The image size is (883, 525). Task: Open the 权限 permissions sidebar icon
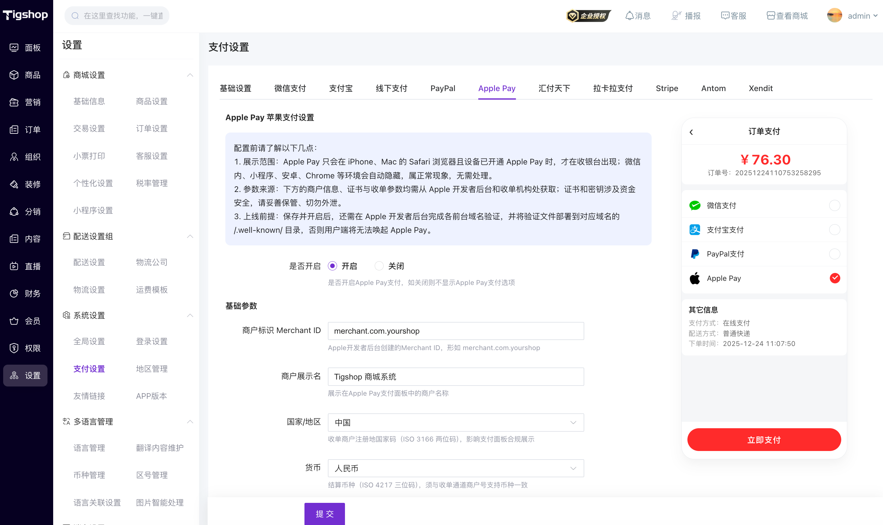(x=14, y=348)
